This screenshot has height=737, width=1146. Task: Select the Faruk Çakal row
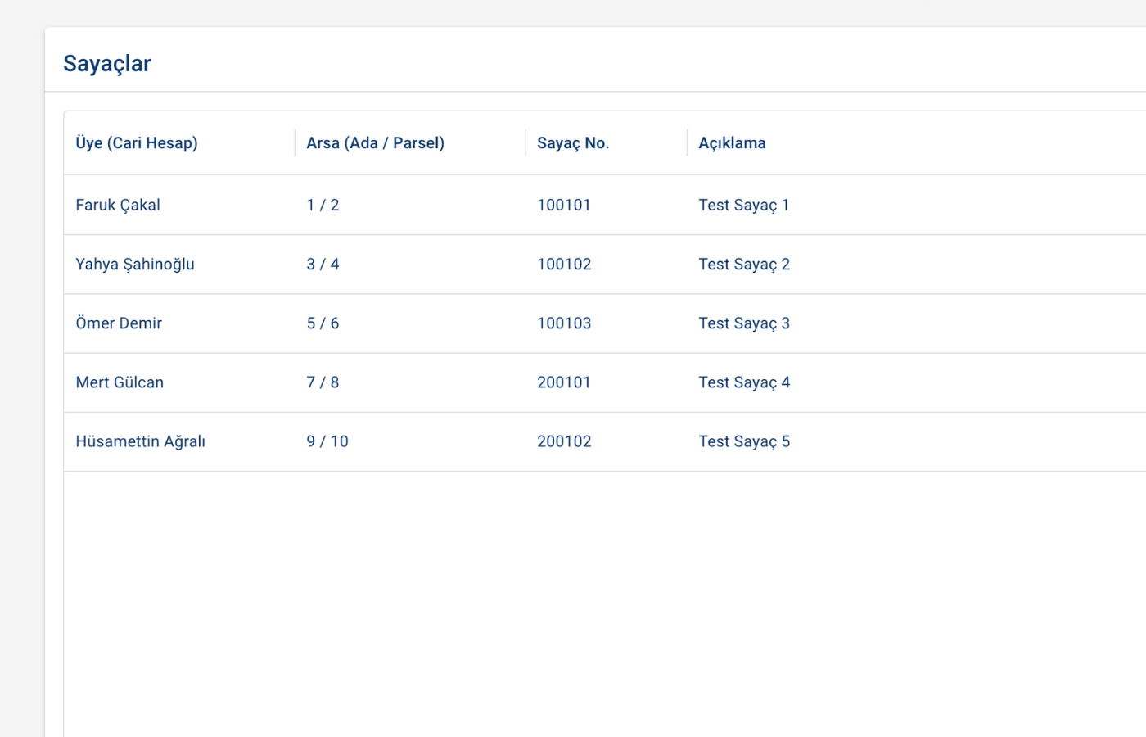pyautogui.click(x=118, y=206)
